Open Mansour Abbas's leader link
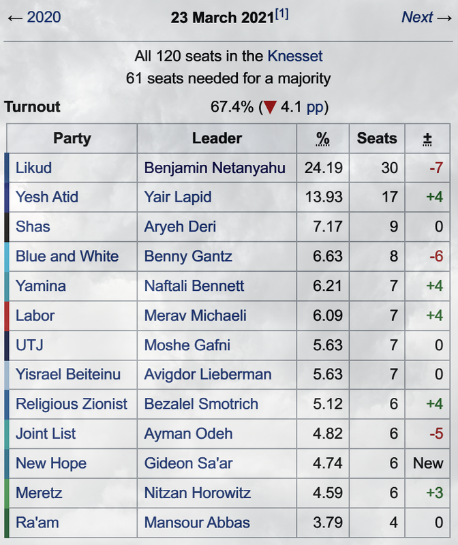Screen dimensions: 458x545 (197, 523)
